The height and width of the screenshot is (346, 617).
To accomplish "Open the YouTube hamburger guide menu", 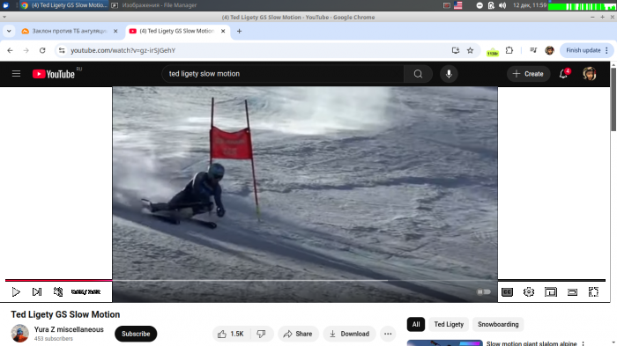I will point(16,74).
